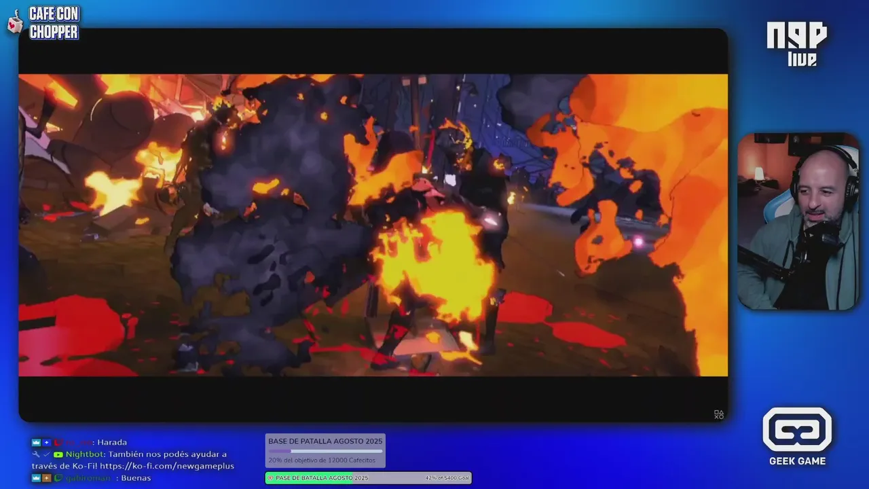Screen dimensions: 869x489
Task: Click the "Harada" chat message text
Action: [x=112, y=442]
